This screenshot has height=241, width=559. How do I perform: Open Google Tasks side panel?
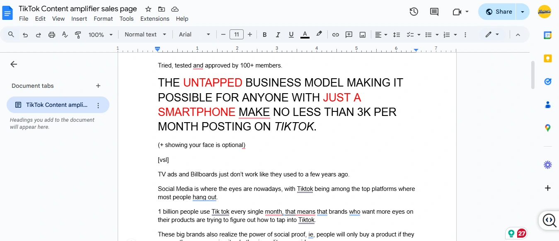click(x=548, y=82)
